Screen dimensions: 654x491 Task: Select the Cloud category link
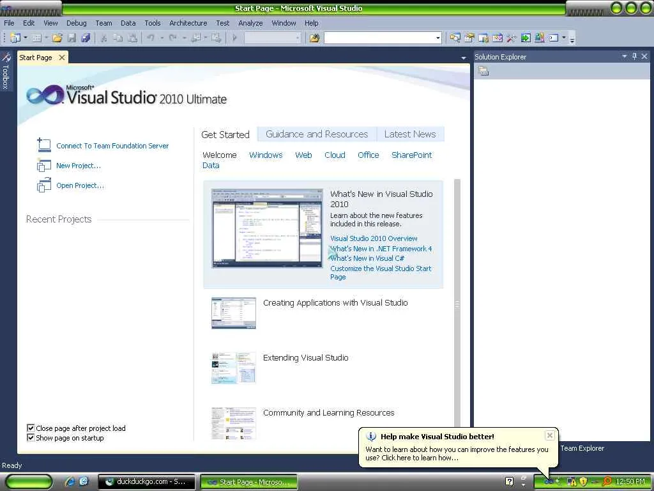click(335, 155)
